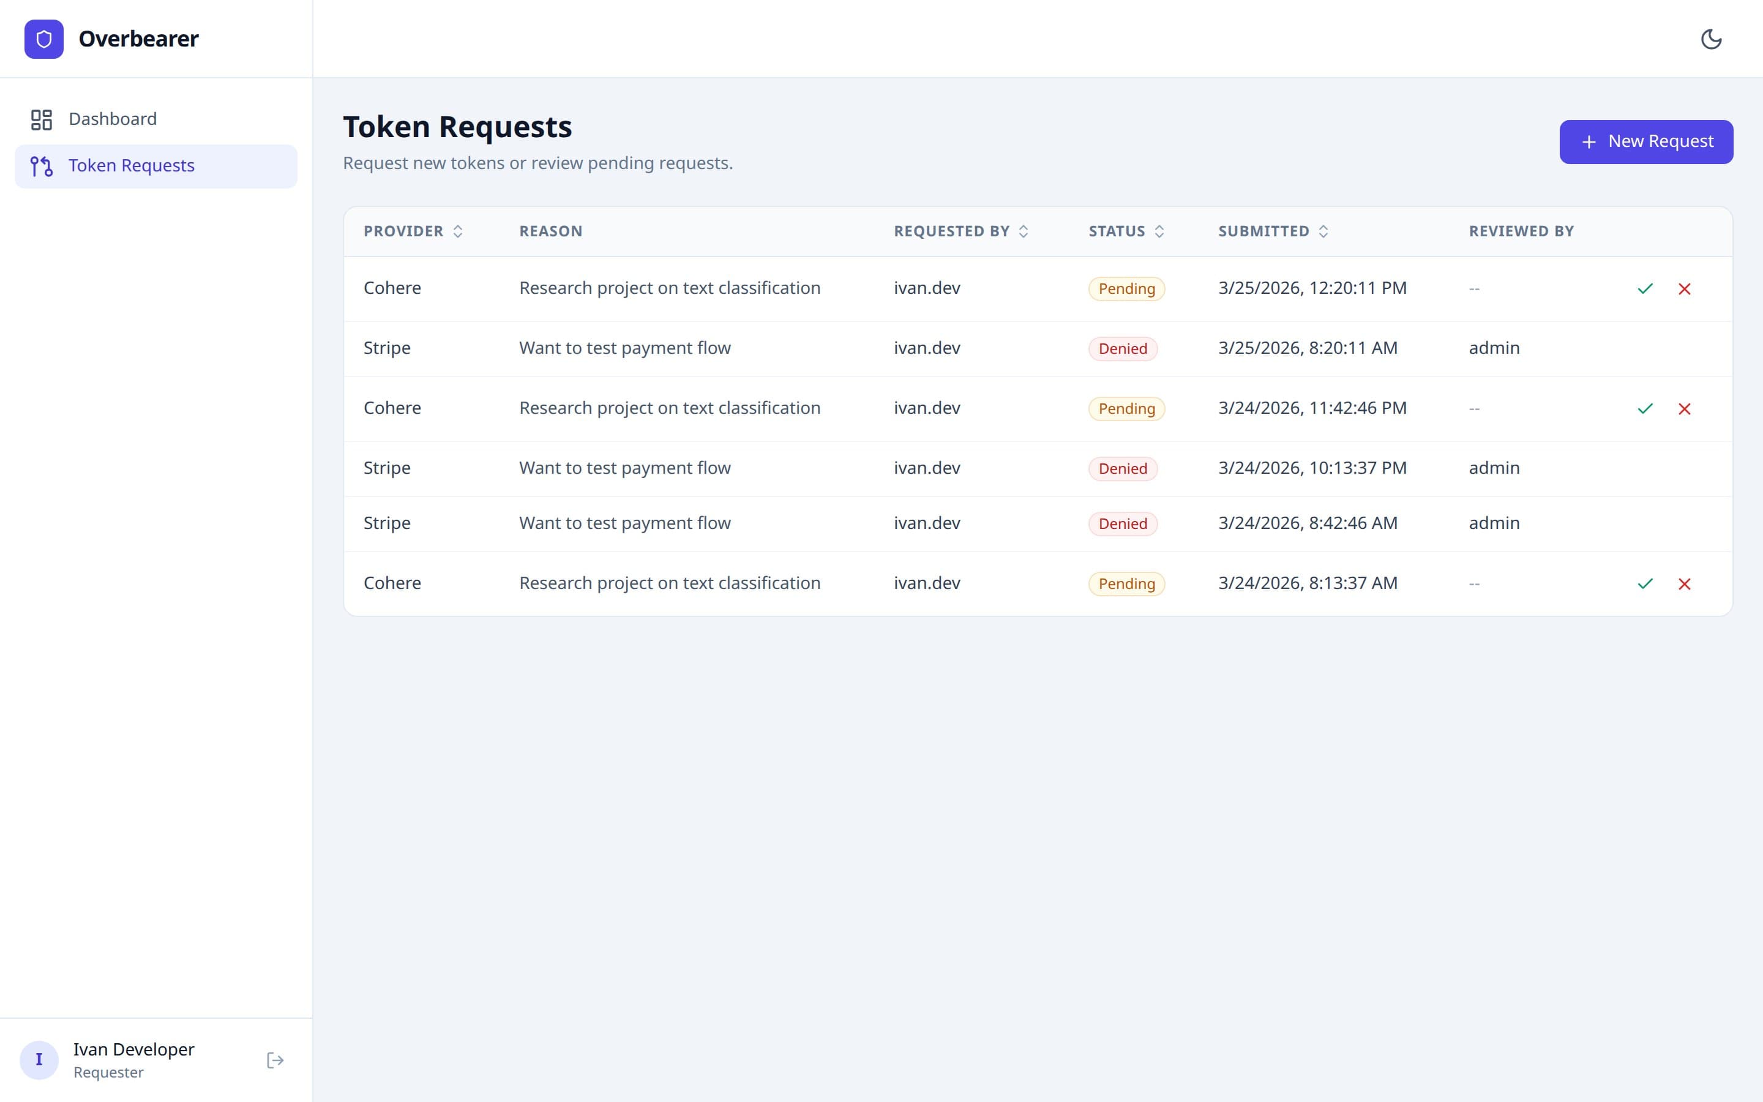Sort the table by Status column

(x=1161, y=231)
